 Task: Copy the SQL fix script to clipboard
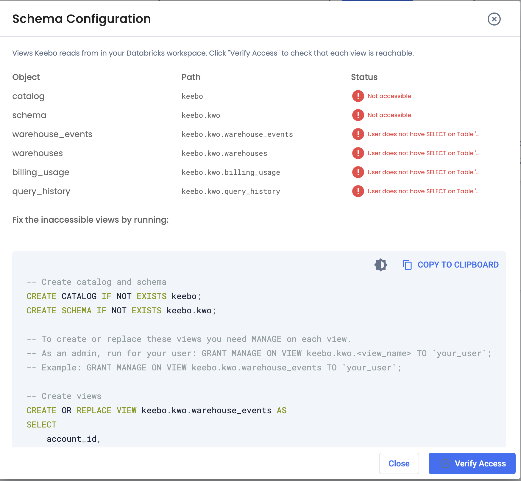pos(458,265)
